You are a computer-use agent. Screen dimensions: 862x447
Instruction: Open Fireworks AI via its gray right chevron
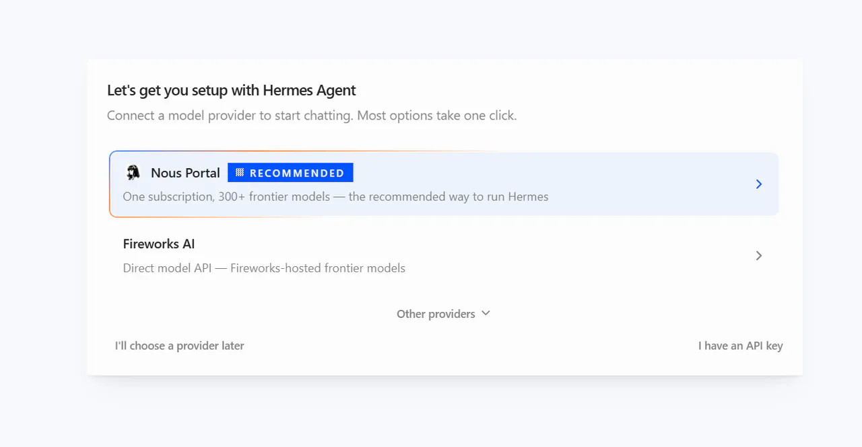[x=759, y=255]
